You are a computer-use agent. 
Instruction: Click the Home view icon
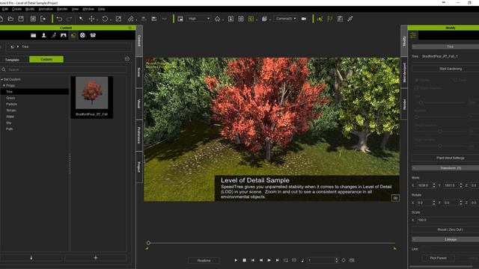click(x=217, y=19)
